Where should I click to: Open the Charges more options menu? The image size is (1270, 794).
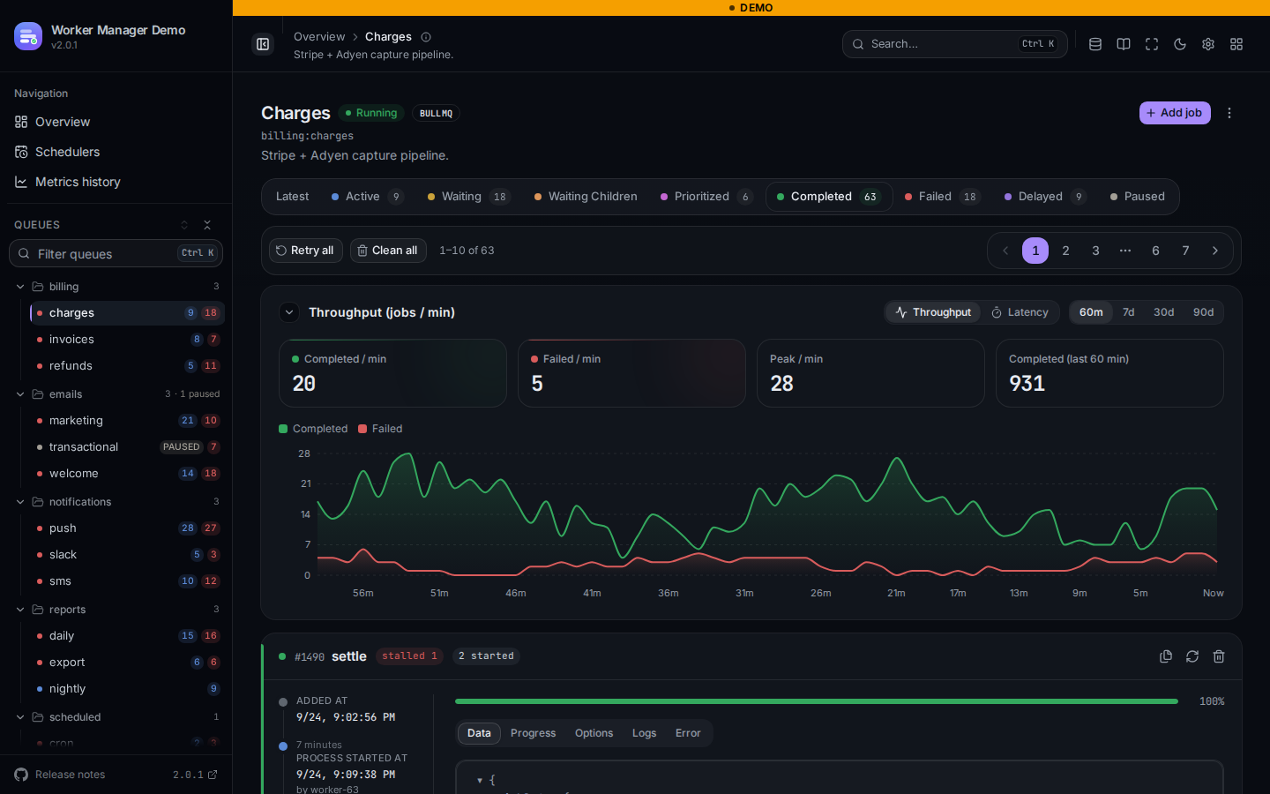pos(1229,113)
